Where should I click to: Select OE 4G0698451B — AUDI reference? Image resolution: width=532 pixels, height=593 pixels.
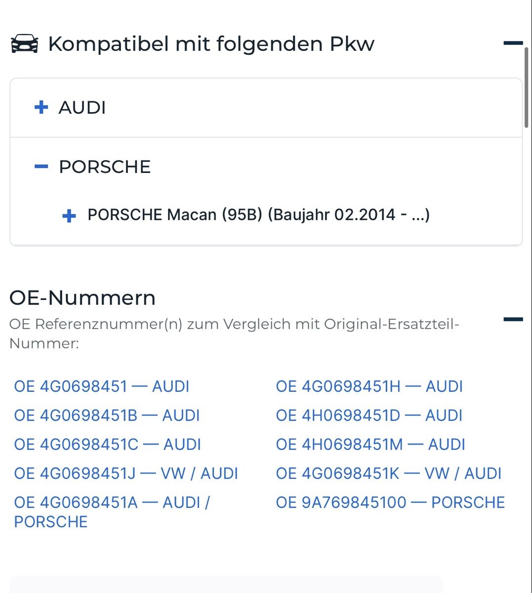(x=107, y=416)
